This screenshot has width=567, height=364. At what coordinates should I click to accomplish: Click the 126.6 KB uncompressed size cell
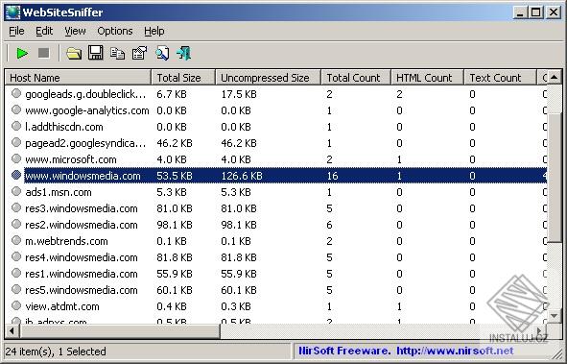pos(242,176)
